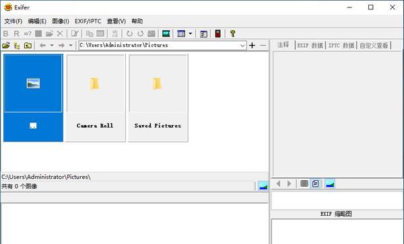404x244 pixels.
Task: Click the plus add favorite button
Action: pyautogui.click(x=252, y=46)
